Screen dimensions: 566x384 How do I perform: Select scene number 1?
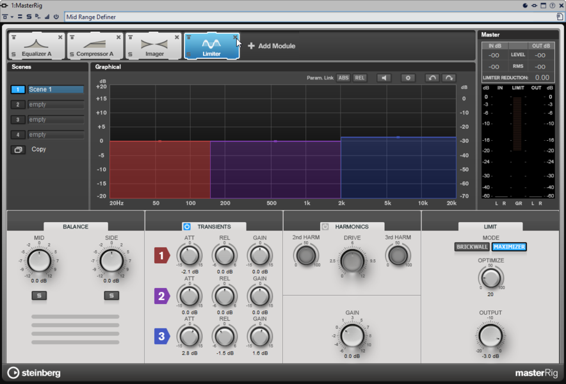tap(18, 90)
